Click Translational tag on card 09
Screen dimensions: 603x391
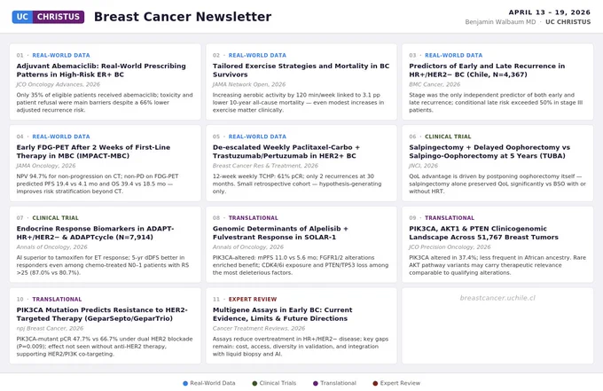click(450, 217)
